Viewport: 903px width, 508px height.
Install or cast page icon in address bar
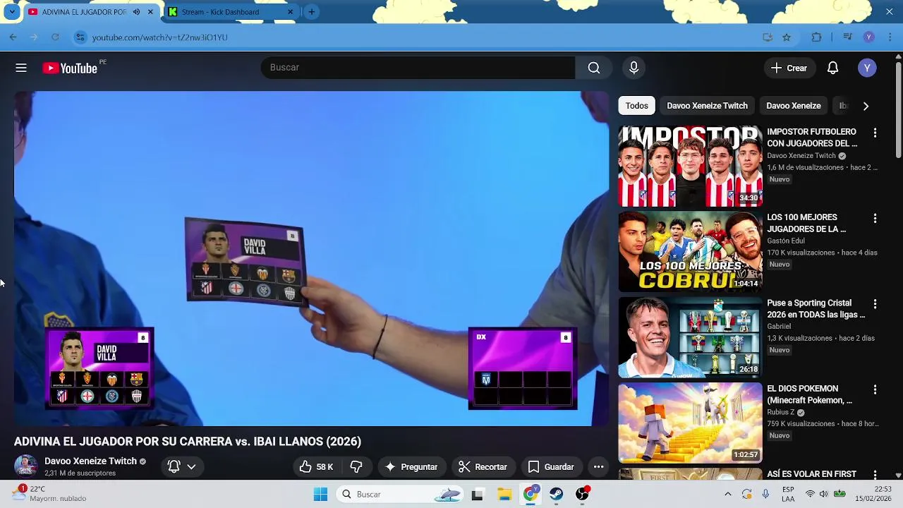pyautogui.click(x=768, y=37)
